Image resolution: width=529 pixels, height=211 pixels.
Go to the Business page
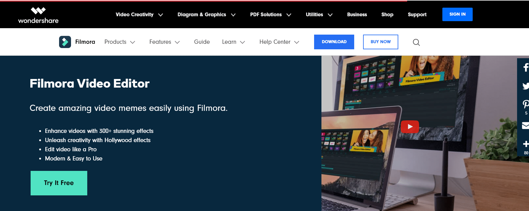tap(357, 14)
